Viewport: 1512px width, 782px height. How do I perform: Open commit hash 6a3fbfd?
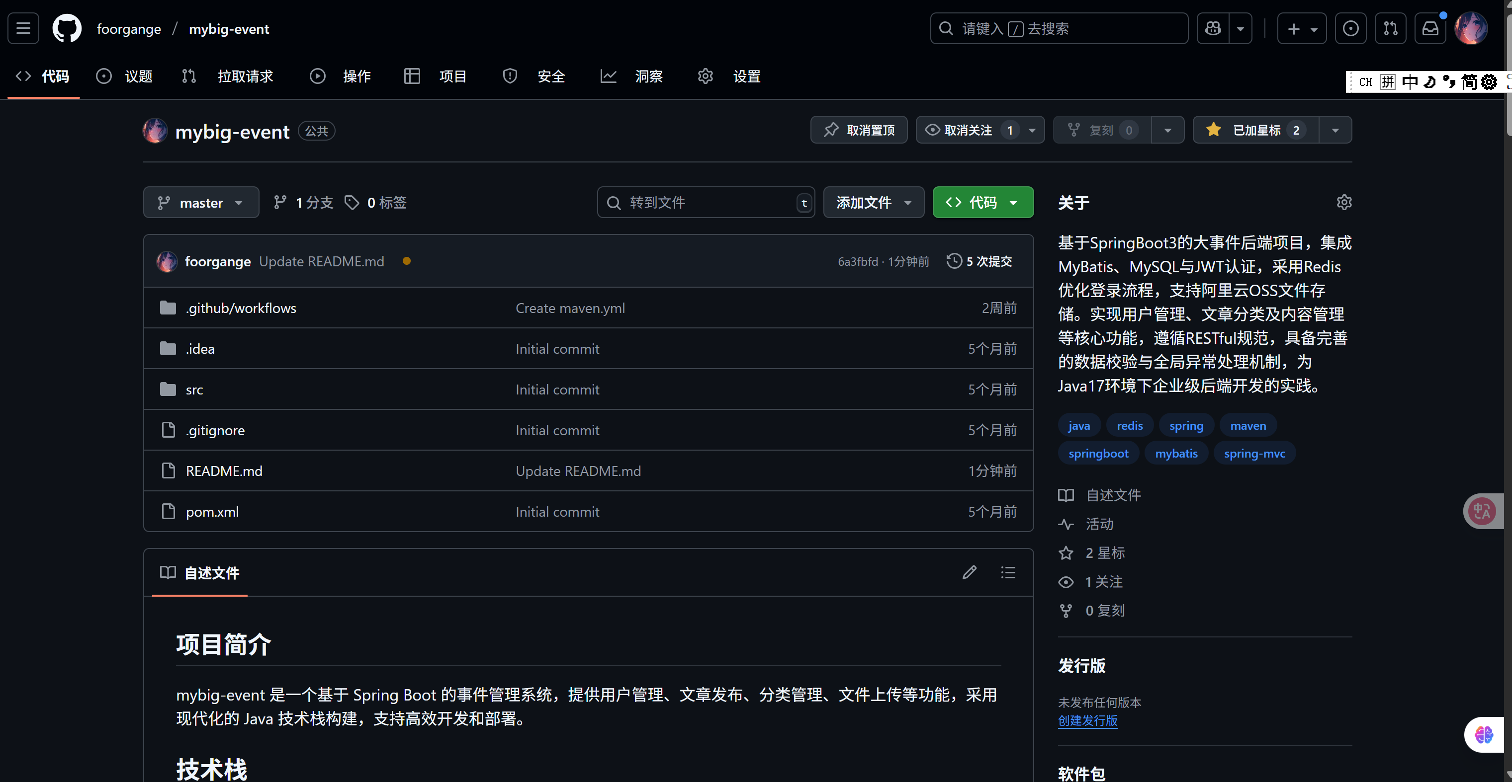coord(858,261)
